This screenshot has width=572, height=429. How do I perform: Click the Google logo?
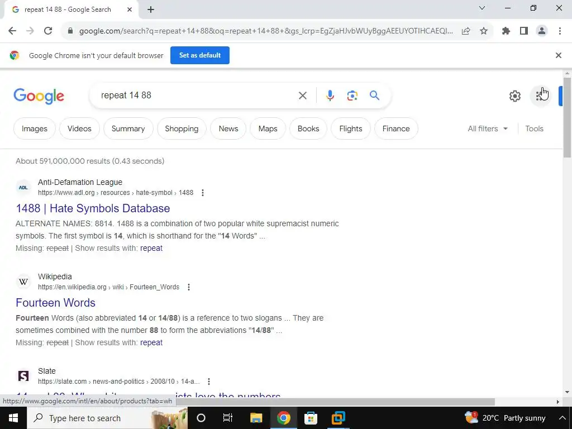tap(39, 96)
